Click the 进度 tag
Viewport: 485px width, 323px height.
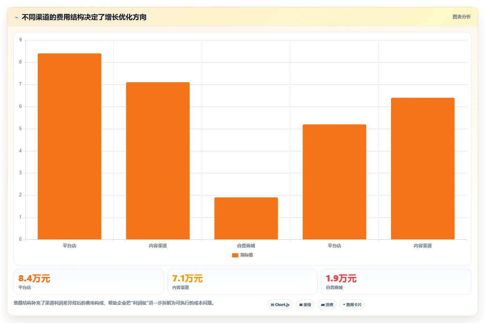[x=327, y=305]
